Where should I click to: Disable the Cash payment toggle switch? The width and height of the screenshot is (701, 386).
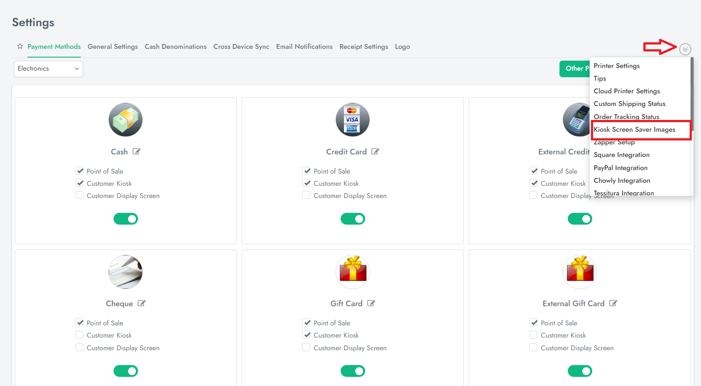[x=126, y=219]
